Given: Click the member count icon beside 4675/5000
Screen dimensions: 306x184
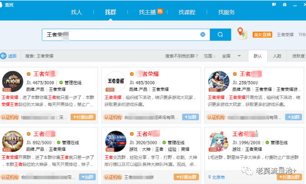Looking at the screenshot, I should click(x=29, y=82).
